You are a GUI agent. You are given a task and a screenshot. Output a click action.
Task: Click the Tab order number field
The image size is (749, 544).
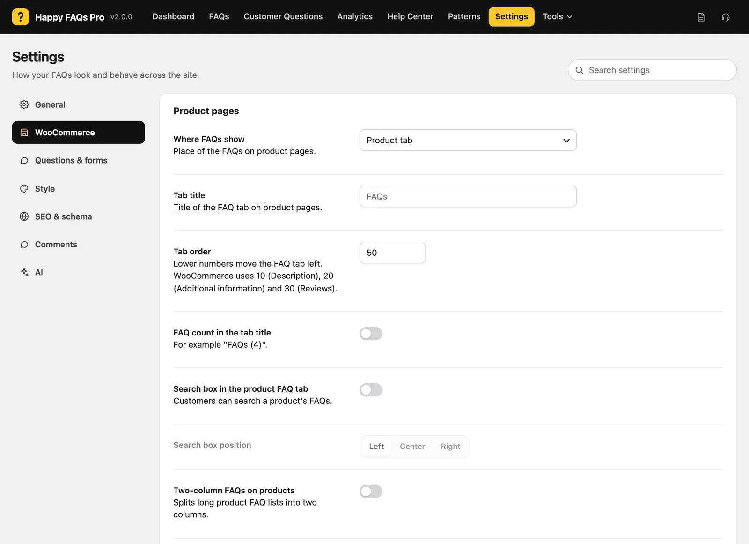tap(392, 253)
